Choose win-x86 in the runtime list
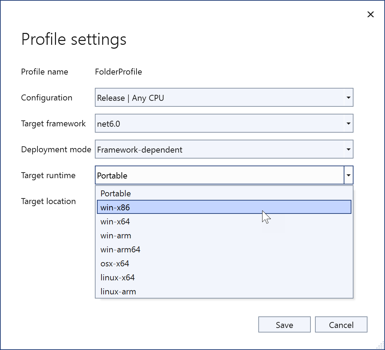The width and height of the screenshot is (385, 350). tap(224, 208)
